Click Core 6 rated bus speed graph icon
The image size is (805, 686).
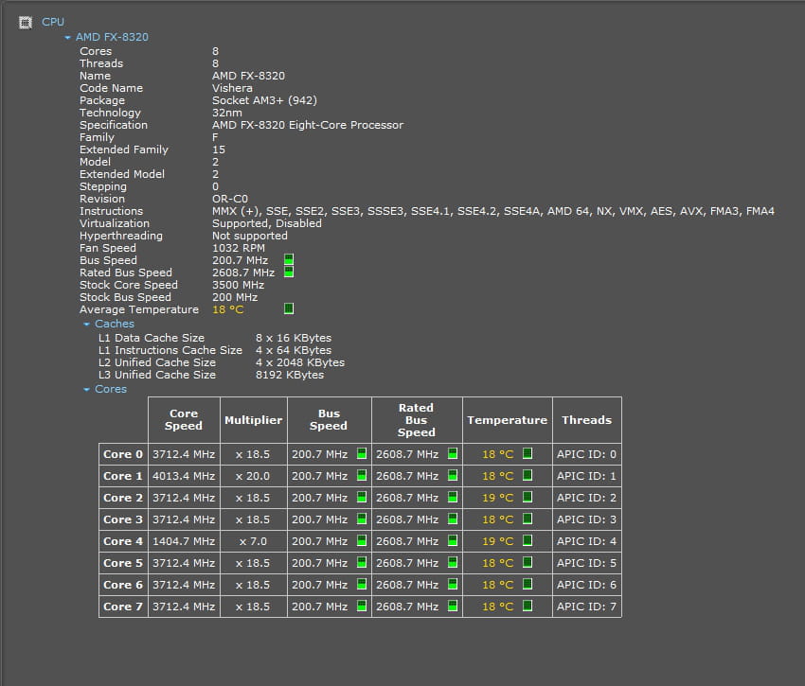pos(453,584)
